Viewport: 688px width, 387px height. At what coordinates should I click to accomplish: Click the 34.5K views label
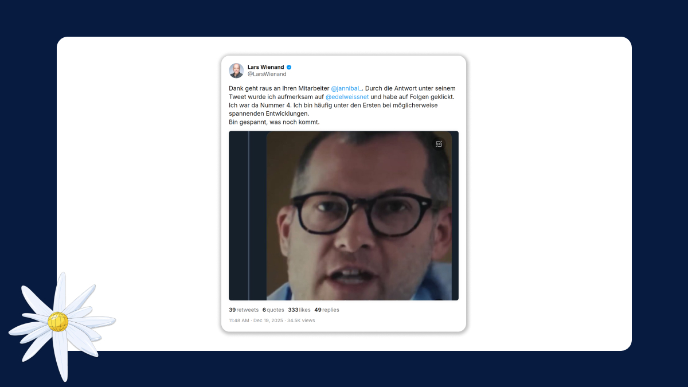301,320
